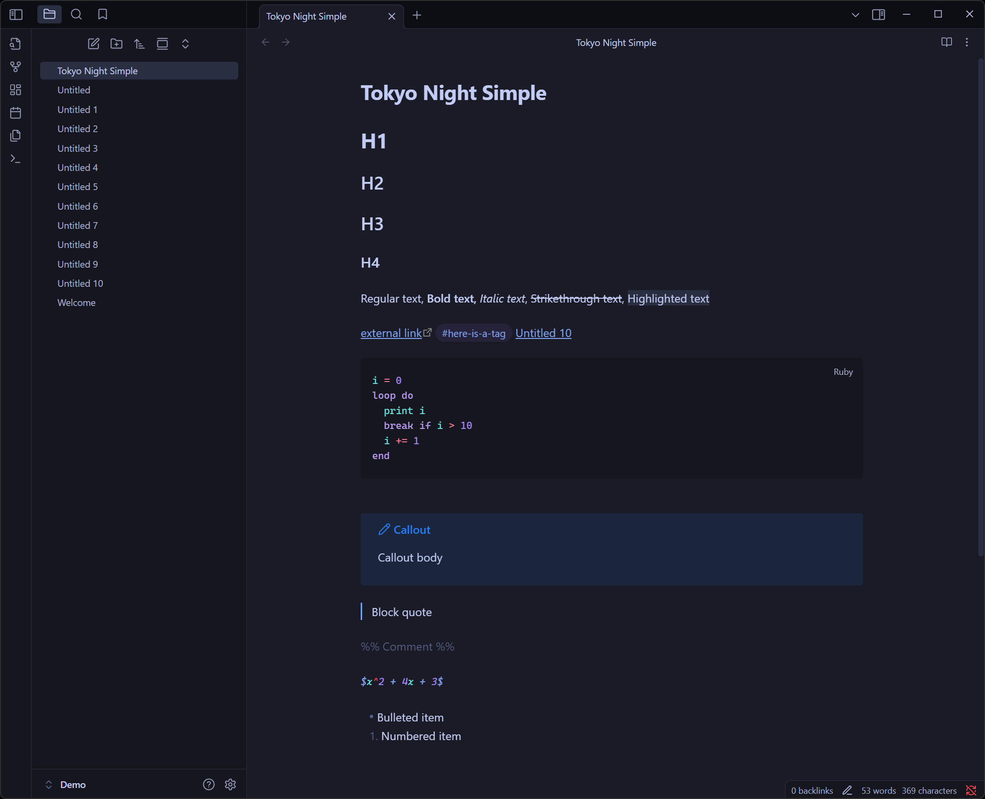This screenshot has height=799, width=985.
Task: Click 369 characters in status bar
Action: coord(929,790)
